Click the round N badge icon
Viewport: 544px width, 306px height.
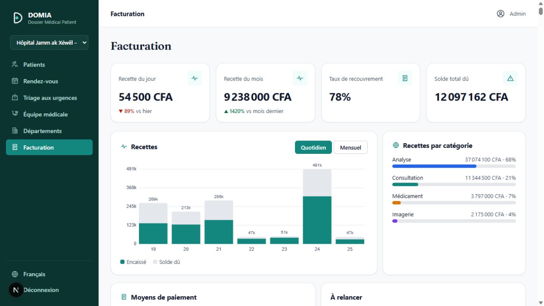point(16,290)
